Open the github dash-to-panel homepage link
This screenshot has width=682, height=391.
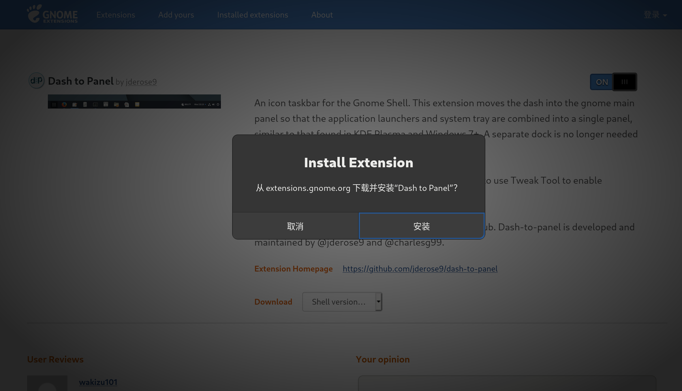tap(420, 269)
